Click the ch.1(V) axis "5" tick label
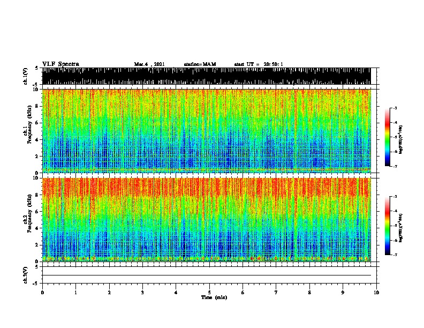 (x=36, y=69)
